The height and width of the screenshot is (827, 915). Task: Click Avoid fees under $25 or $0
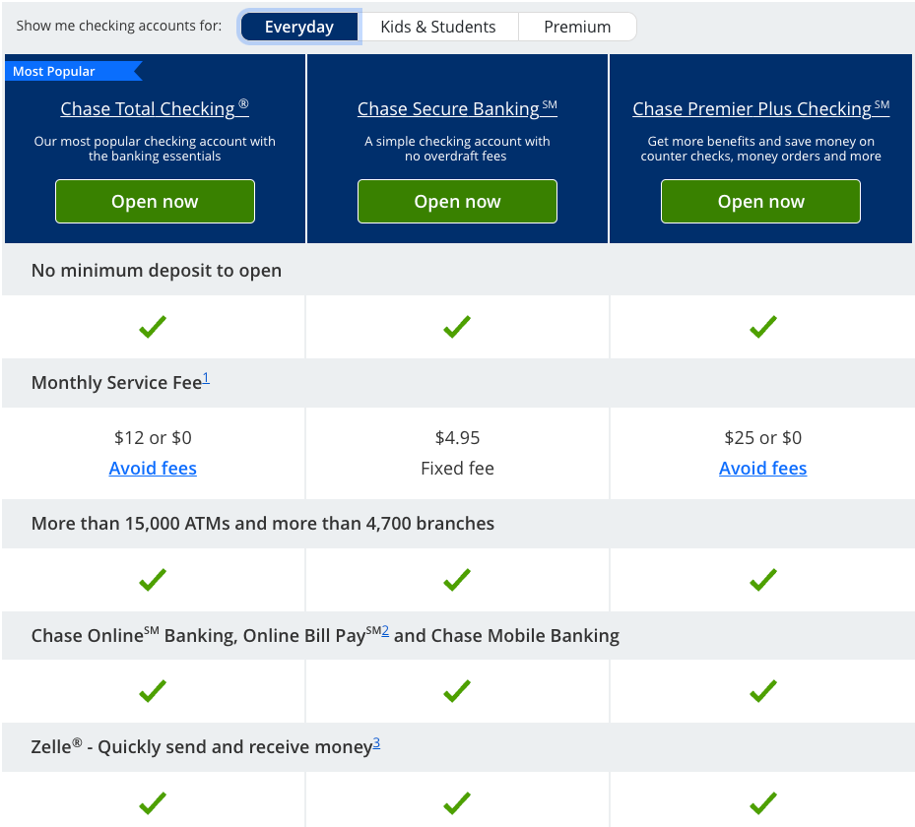pyautogui.click(x=762, y=469)
